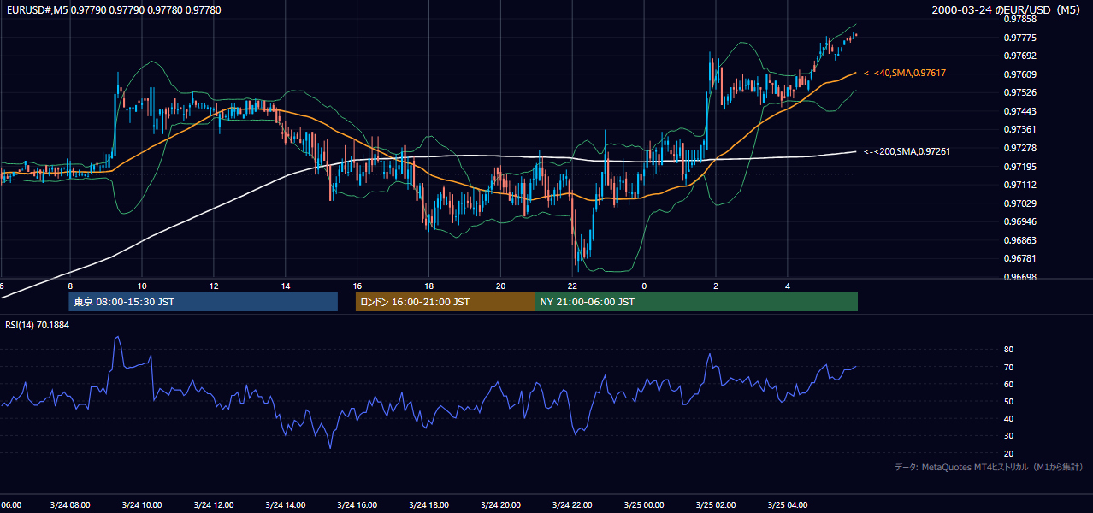Click the <--<40,SMA,0.97617 label
Viewport: 1093px width, 513px height.
tap(905, 74)
